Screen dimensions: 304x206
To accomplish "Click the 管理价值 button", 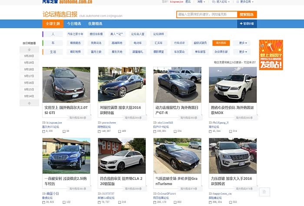I will click(247, 23).
